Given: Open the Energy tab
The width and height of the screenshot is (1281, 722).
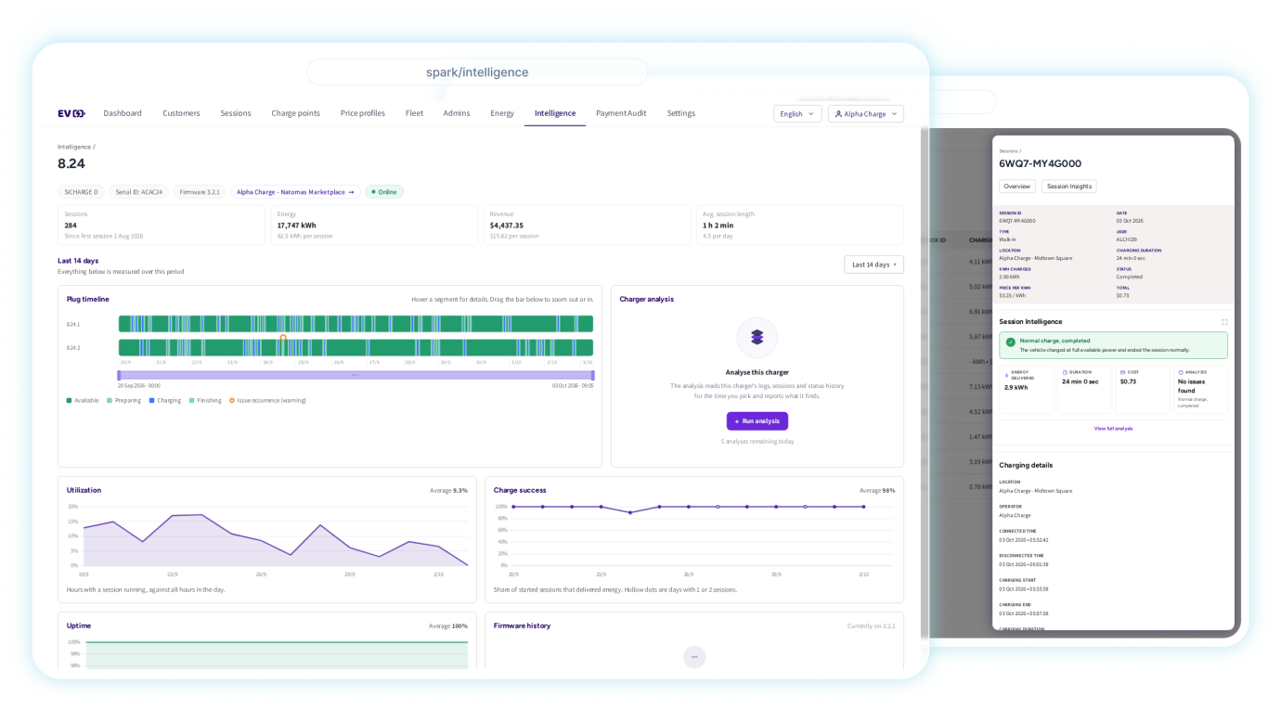Looking at the screenshot, I should (x=502, y=113).
